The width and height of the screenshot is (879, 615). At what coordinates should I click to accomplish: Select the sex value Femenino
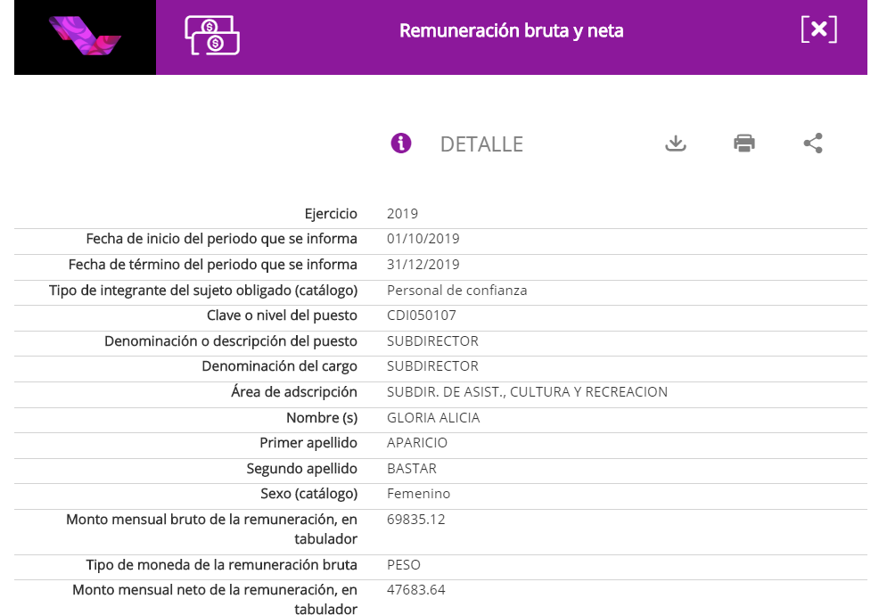419,494
